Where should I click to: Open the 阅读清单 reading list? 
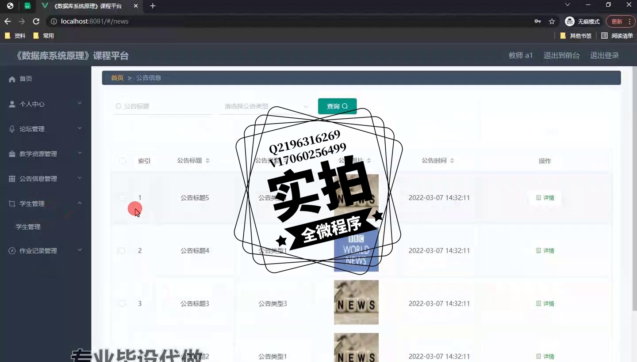617,36
